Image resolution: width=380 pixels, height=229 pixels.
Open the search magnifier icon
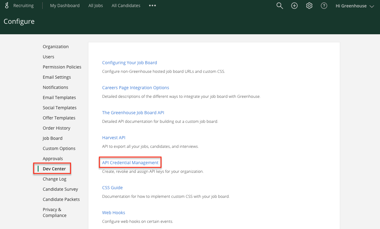pyautogui.click(x=280, y=6)
